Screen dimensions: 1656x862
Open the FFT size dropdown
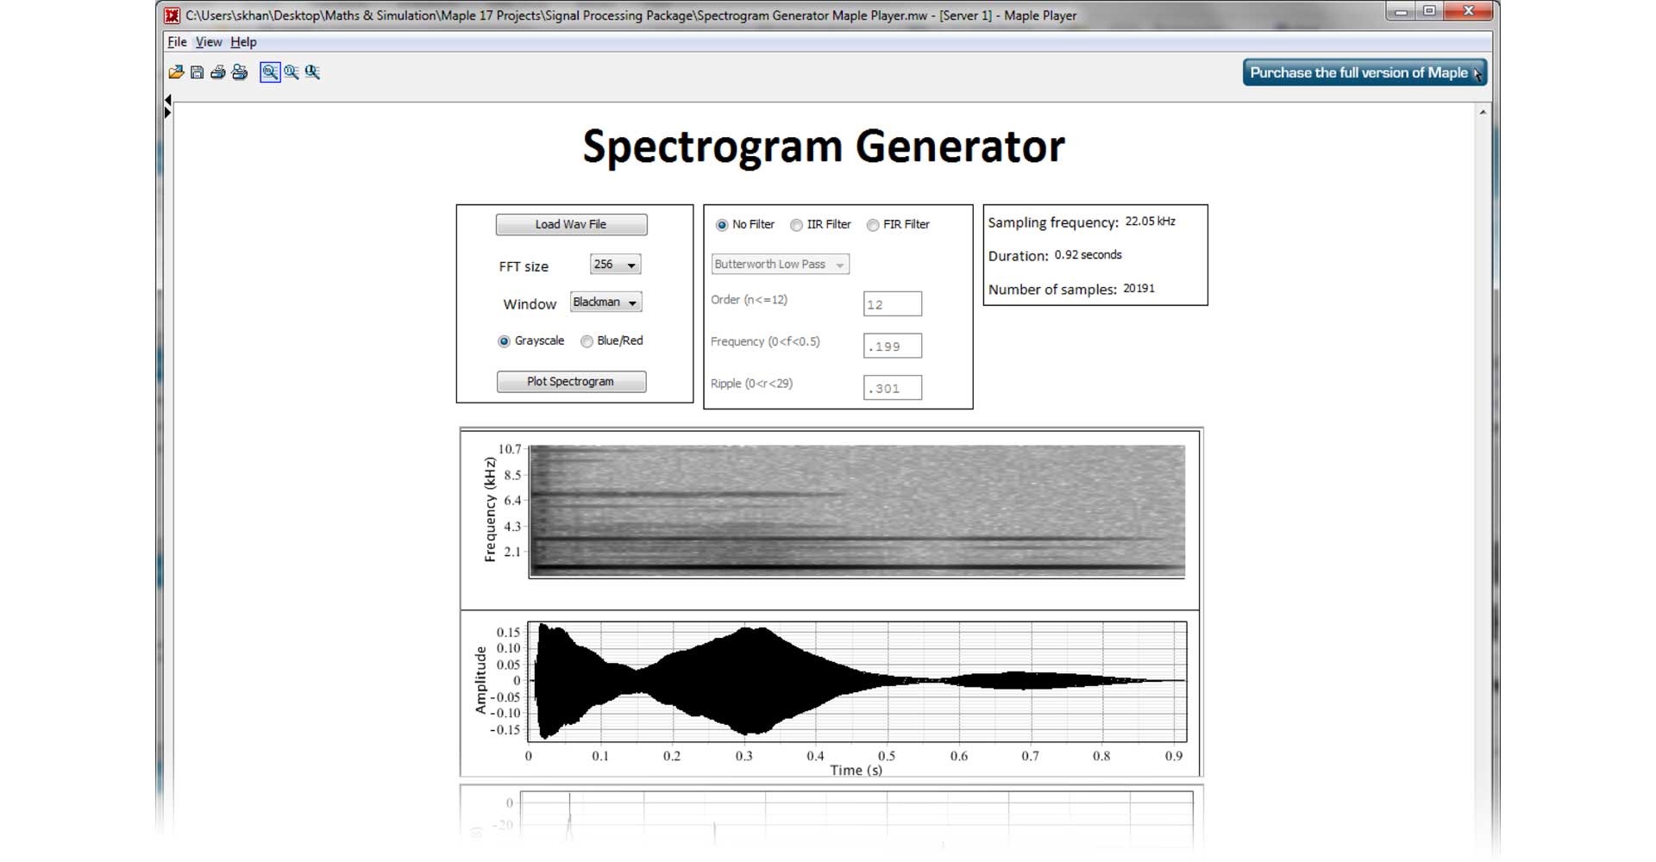(x=615, y=265)
